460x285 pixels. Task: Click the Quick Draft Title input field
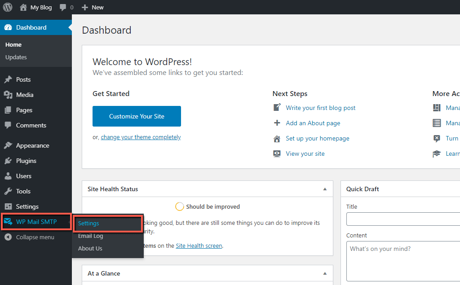point(403,219)
